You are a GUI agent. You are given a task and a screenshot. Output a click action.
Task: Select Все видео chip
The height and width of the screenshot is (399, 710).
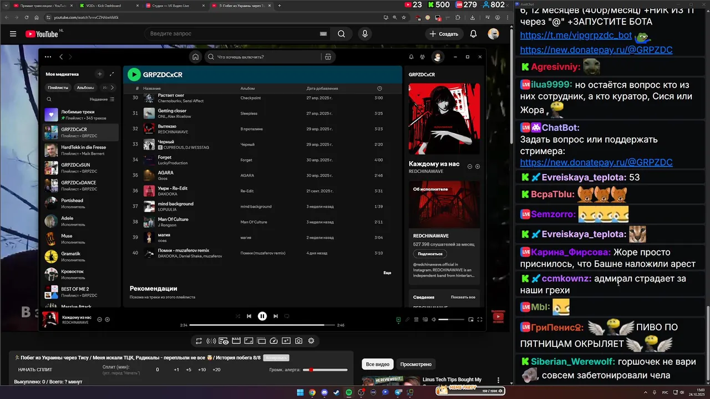pyautogui.click(x=378, y=364)
